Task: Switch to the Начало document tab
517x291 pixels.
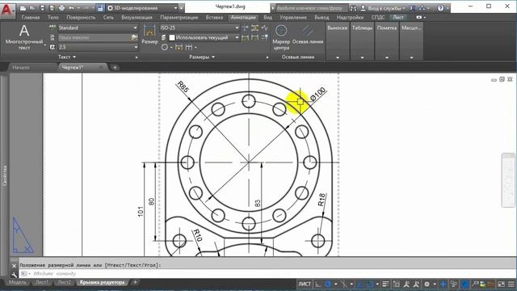Action: coord(21,67)
